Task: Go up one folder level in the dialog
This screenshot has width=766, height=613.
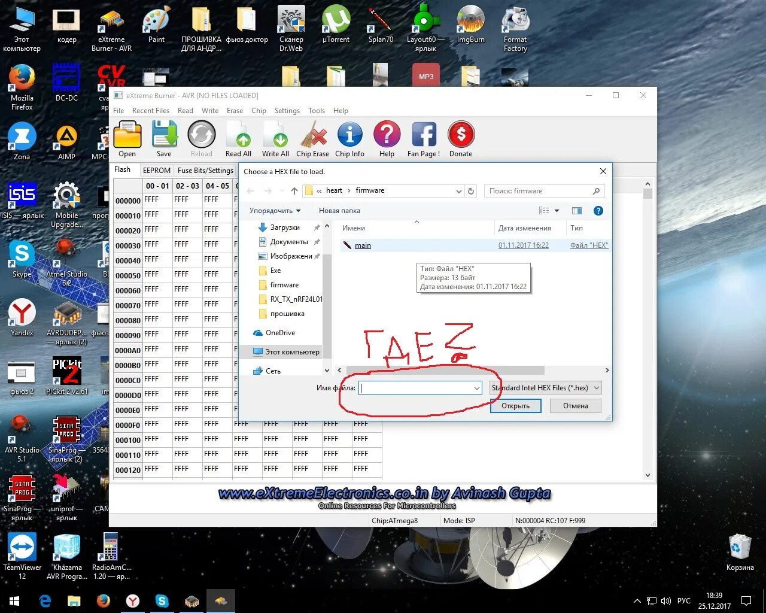Action: click(294, 191)
